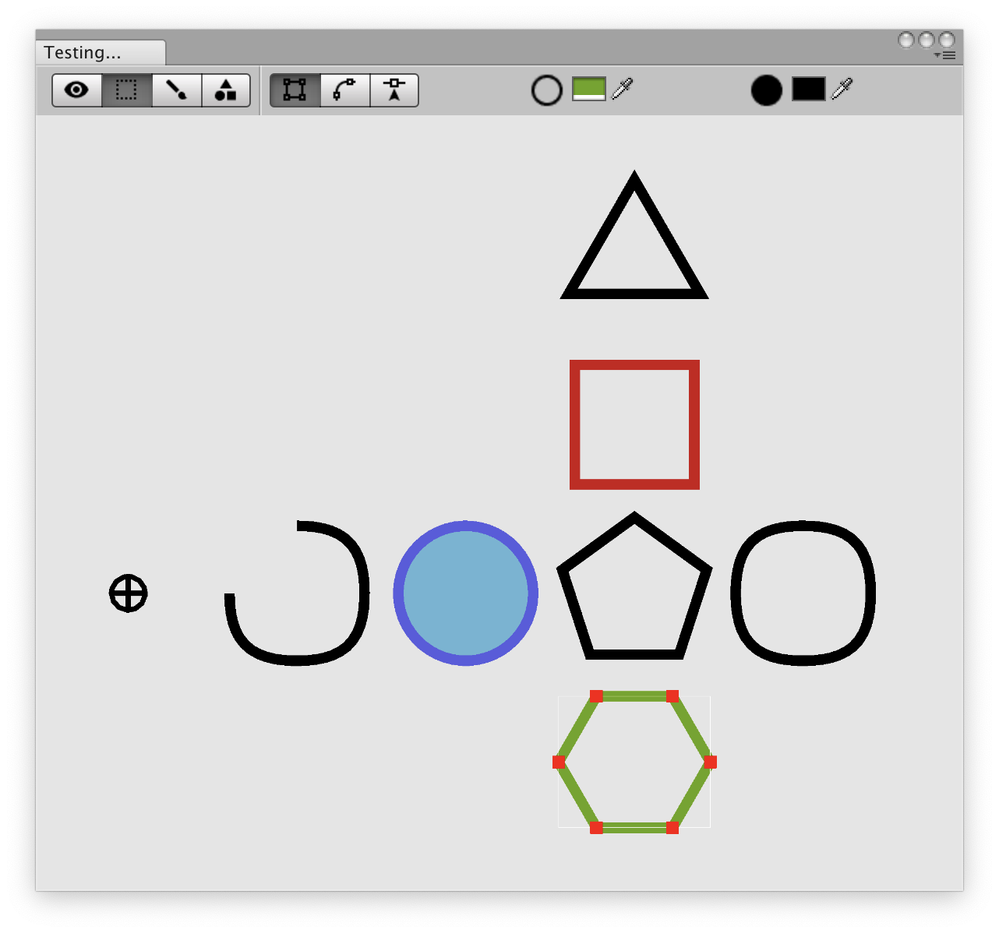Toggle the eye preview mode
999x933 pixels.
pyautogui.click(x=77, y=90)
